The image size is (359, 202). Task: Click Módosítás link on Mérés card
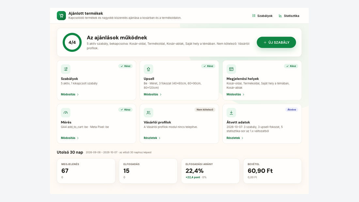coord(70,138)
